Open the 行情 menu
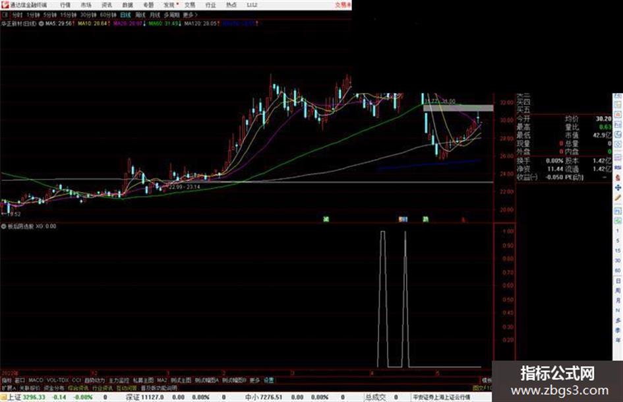This screenshot has height=402, width=623. [65, 5]
